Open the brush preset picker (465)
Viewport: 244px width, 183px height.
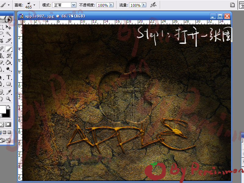30,5
